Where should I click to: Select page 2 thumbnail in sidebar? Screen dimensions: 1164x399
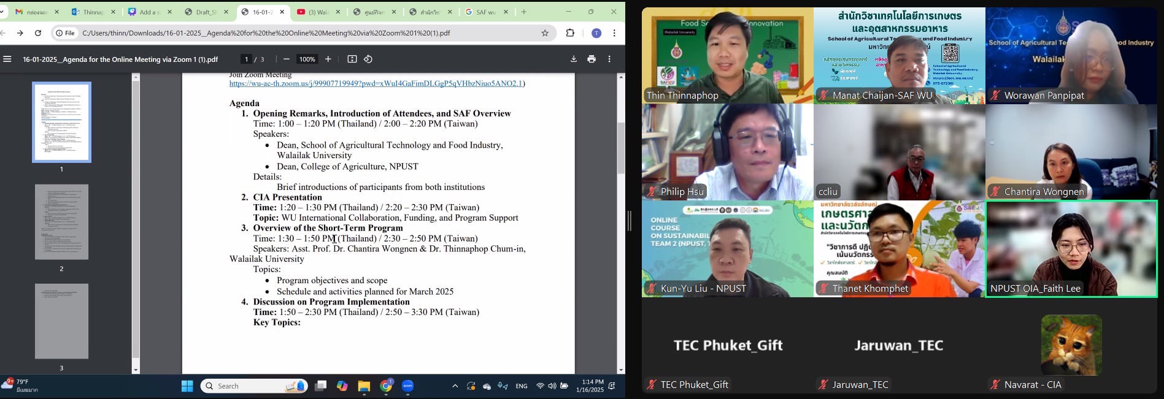click(61, 222)
